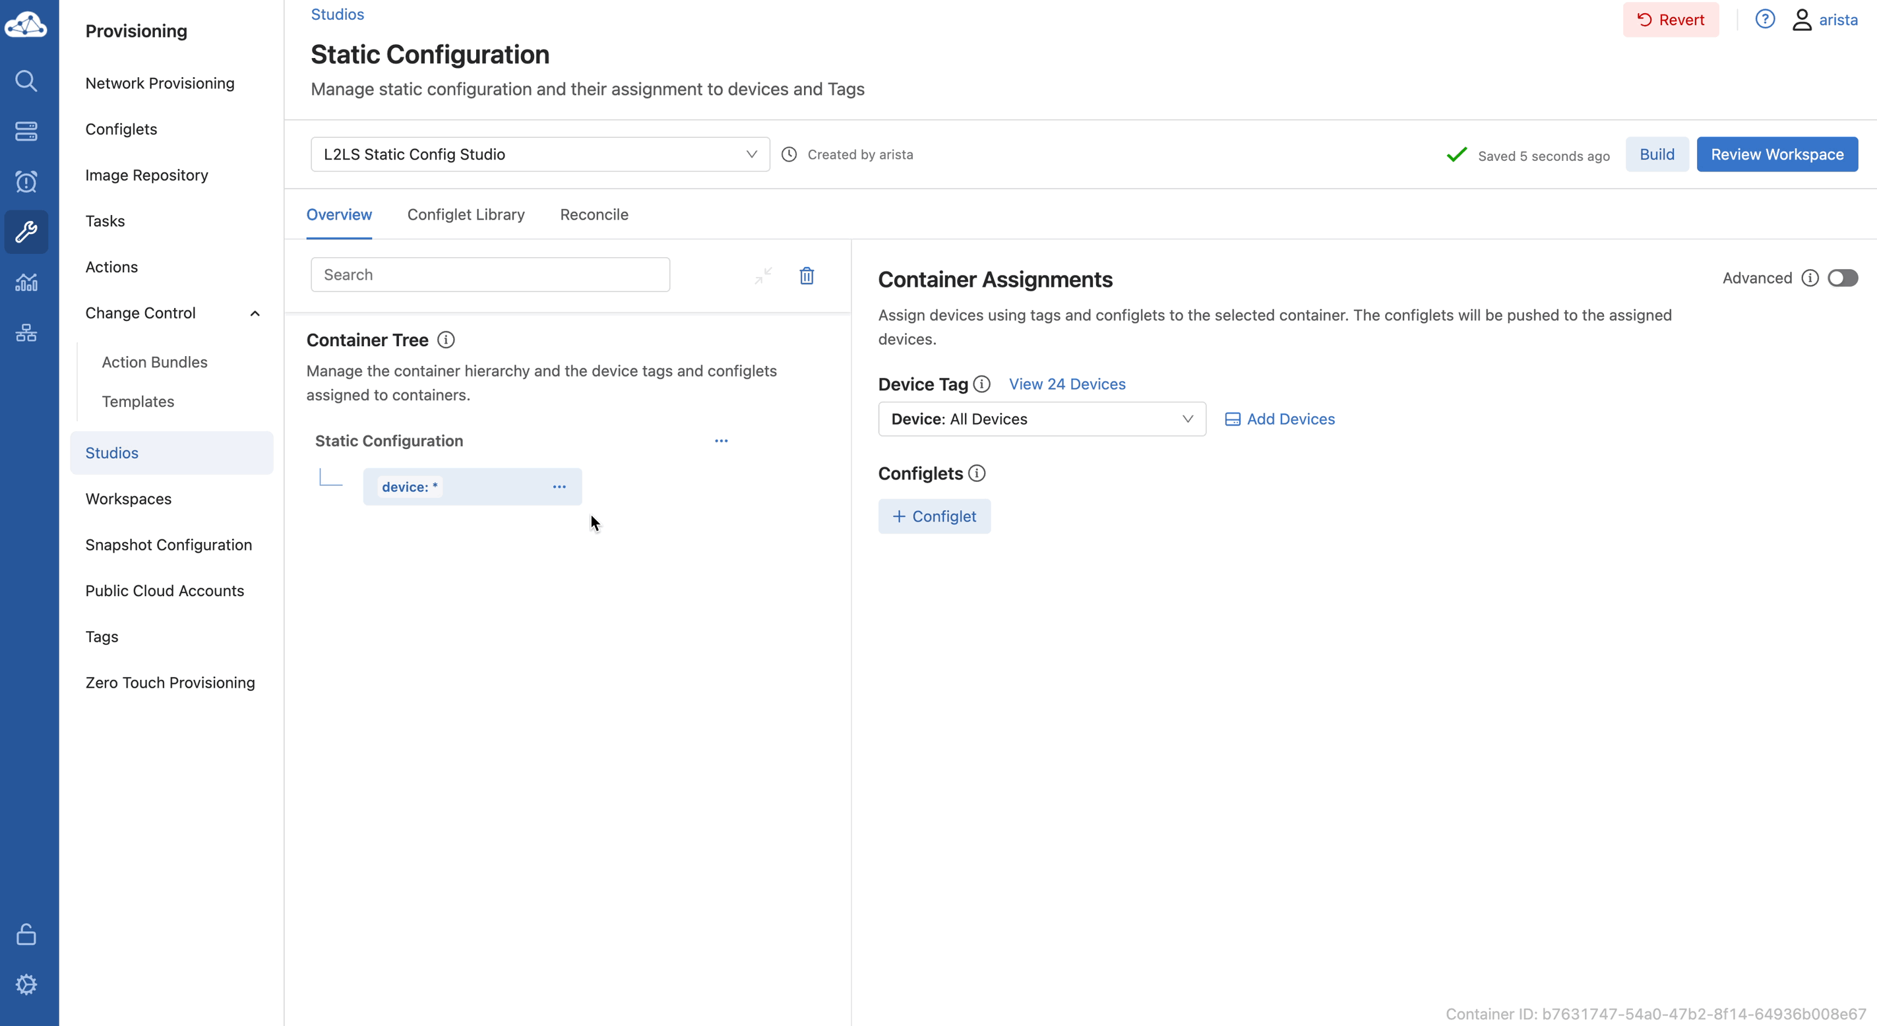Open the Devices icon in left rail

(26, 131)
